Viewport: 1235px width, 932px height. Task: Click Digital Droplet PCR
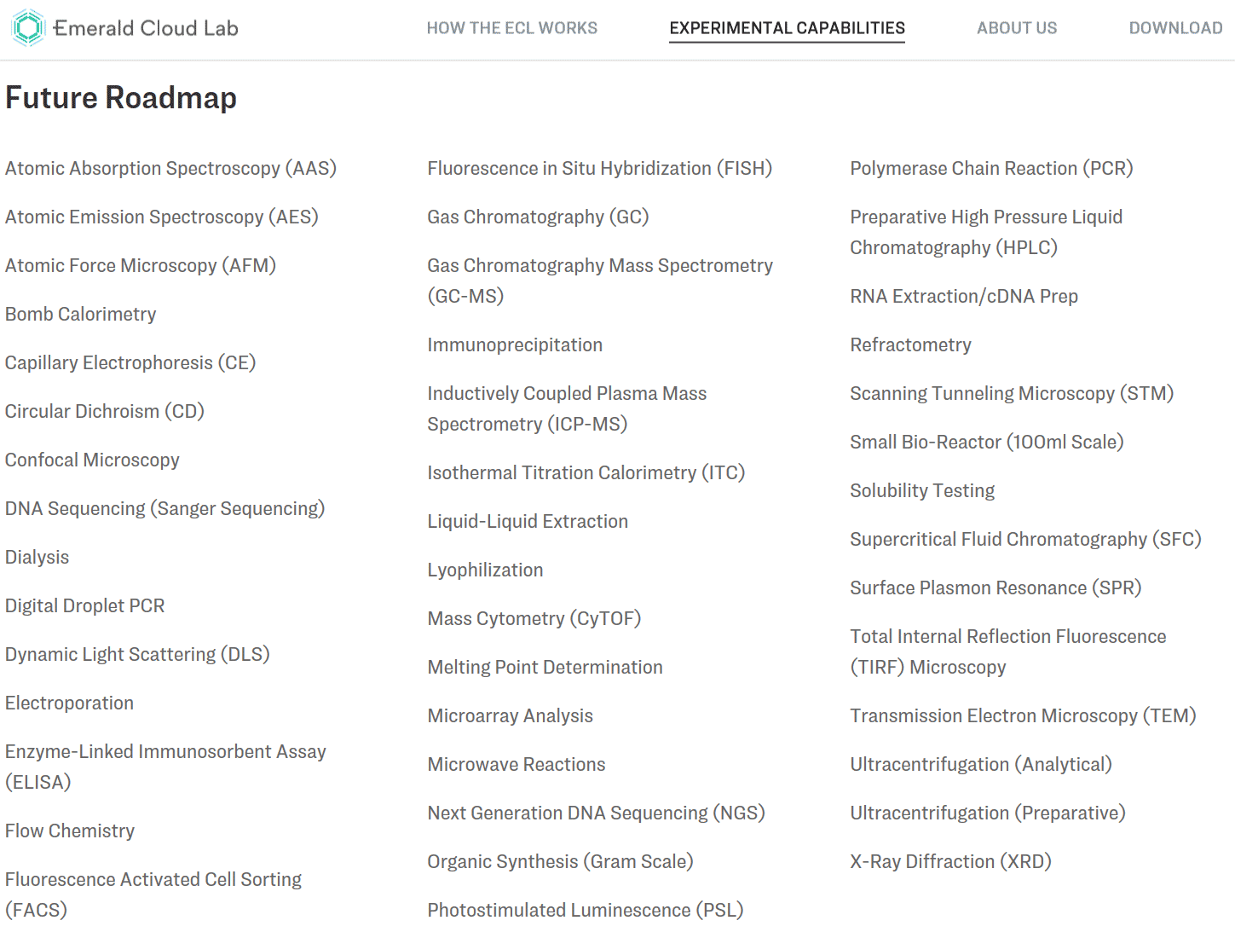(x=85, y=606)
